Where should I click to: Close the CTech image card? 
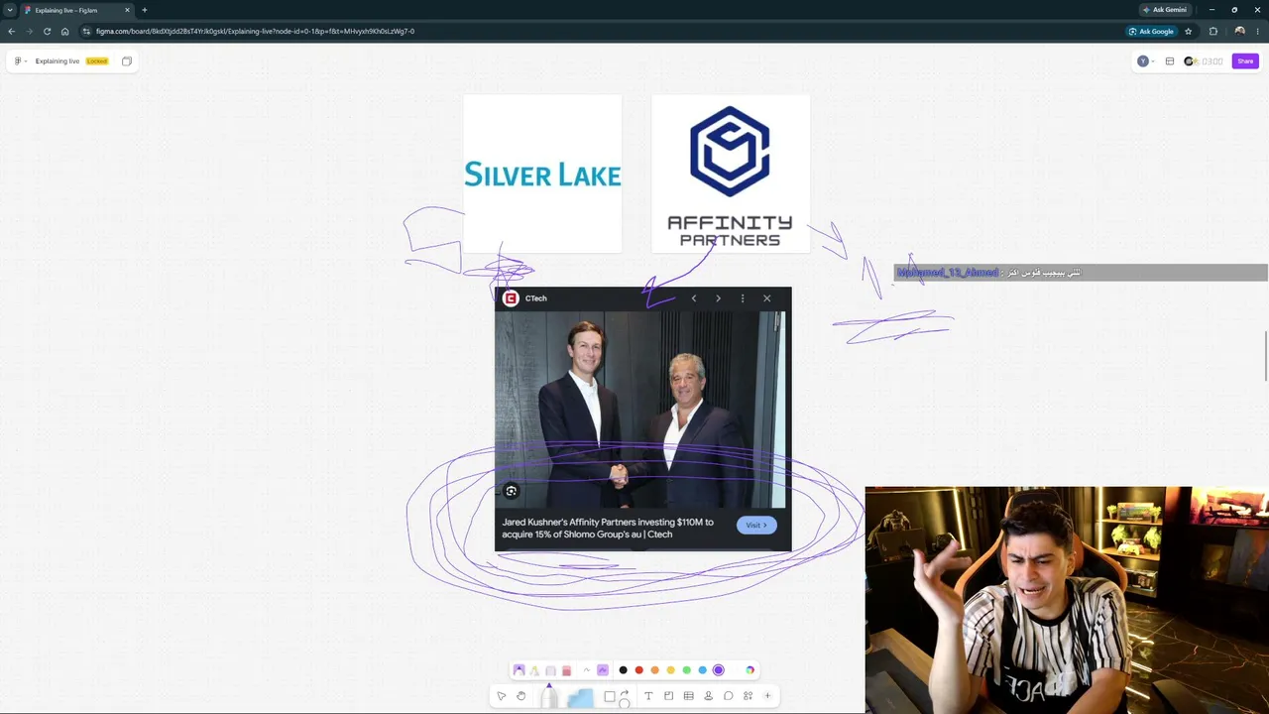[766, 298]
